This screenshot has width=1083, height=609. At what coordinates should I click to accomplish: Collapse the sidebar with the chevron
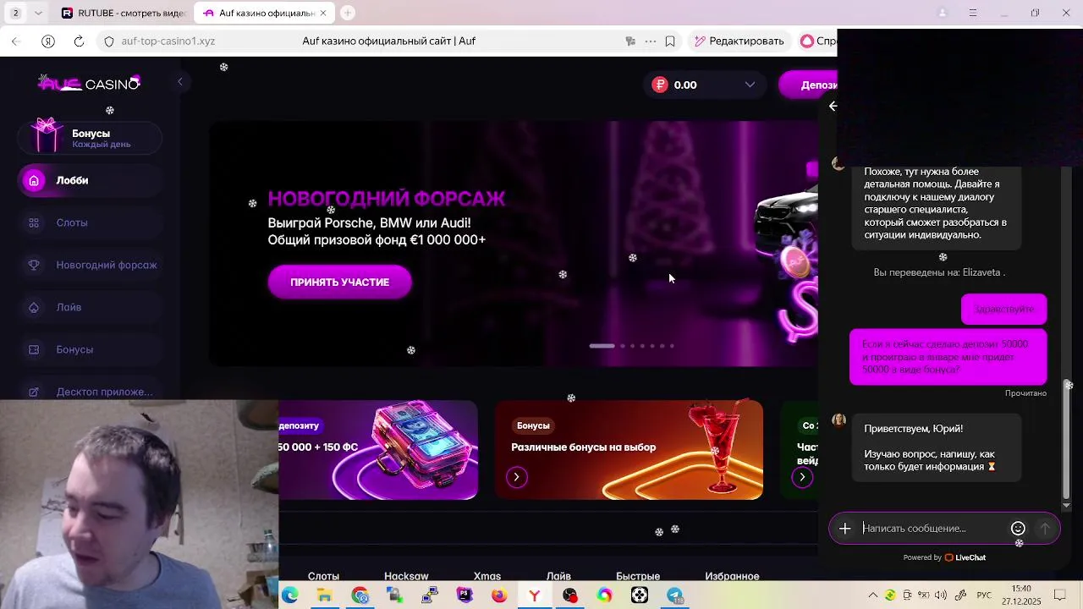click(x=179, y=82)
